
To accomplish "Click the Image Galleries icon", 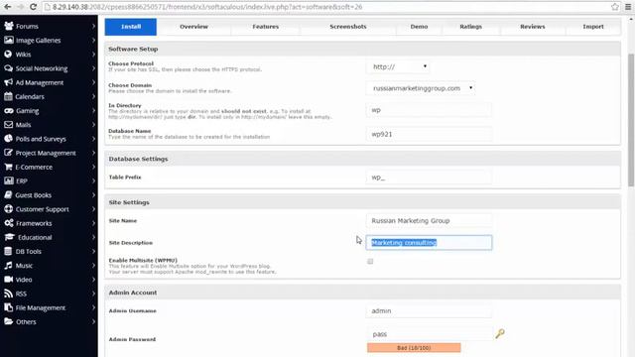I will tap(9, 40).
